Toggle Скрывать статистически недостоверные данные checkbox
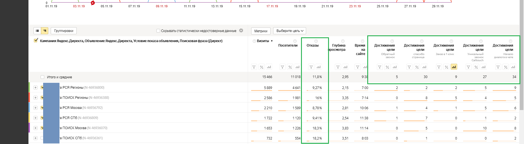 [x=158, y=31]
